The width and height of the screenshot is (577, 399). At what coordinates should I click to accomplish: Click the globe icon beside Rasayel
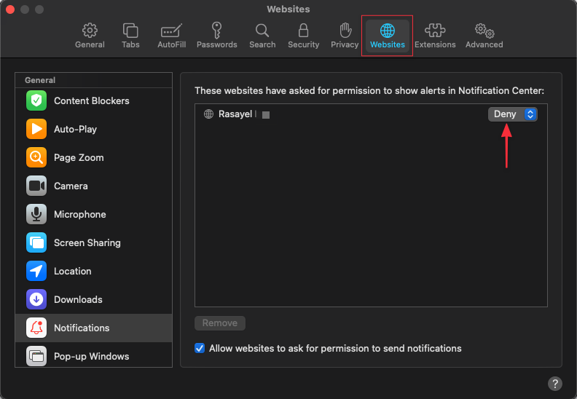point(208,114)
